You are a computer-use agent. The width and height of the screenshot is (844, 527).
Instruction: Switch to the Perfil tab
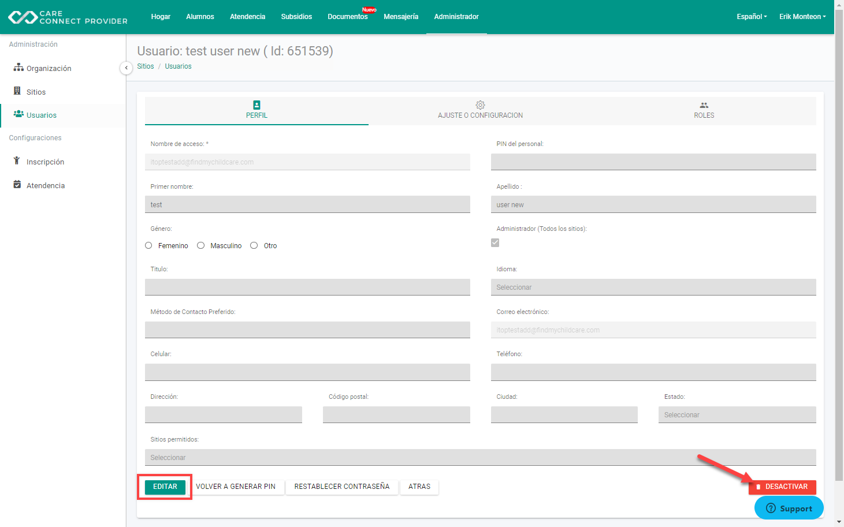pos(256,110)
